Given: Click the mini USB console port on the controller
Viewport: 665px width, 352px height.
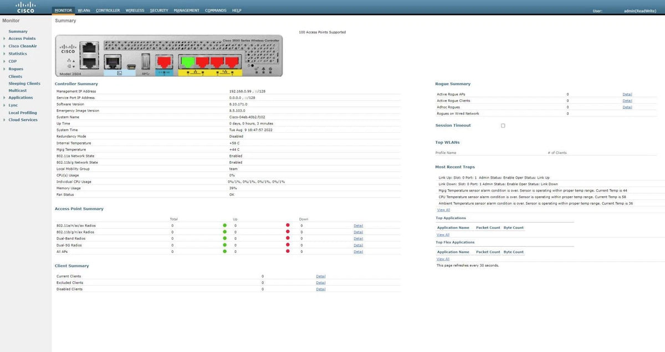Looking at the screenshot, I should click(x=131, y=68).
